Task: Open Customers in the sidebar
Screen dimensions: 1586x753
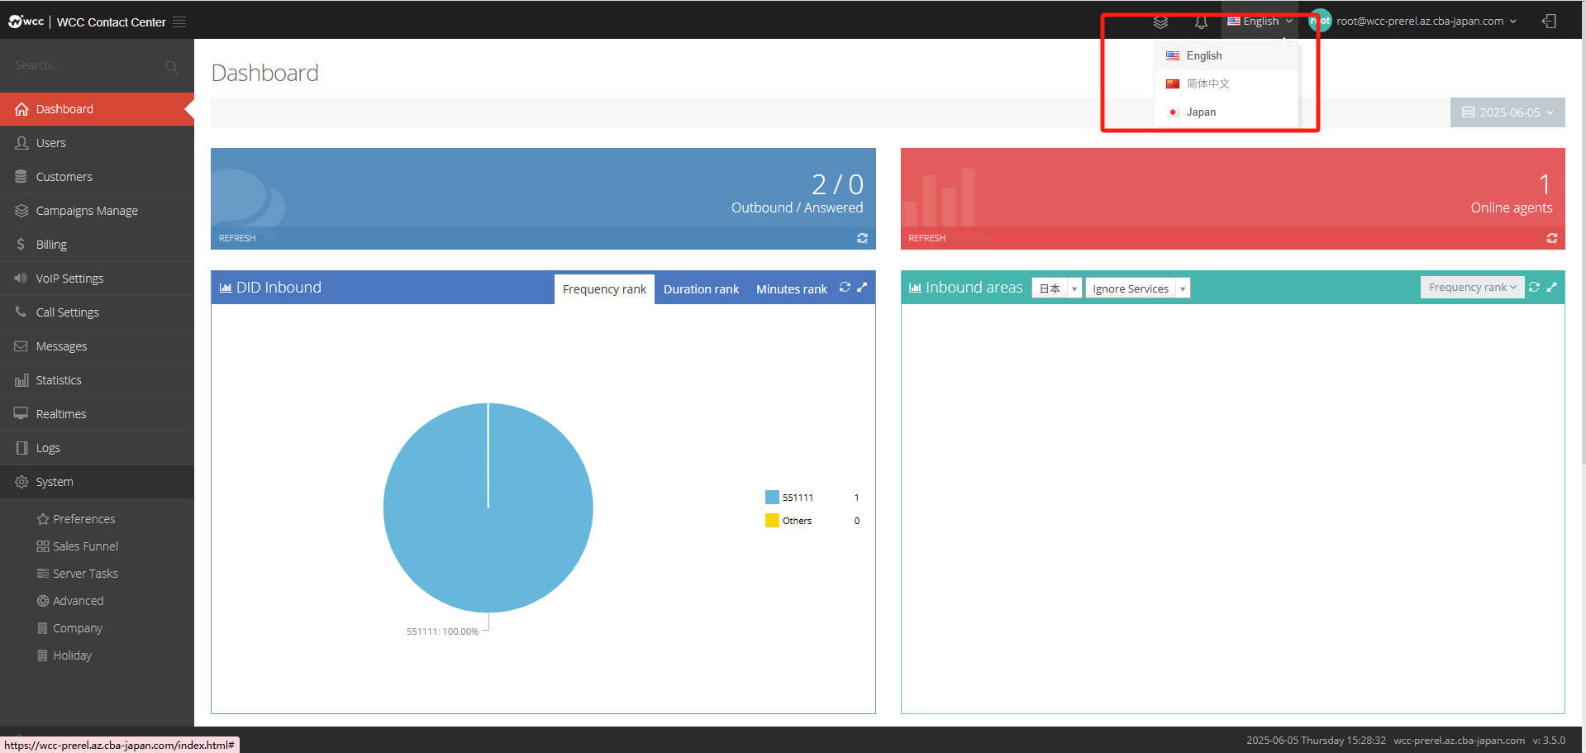Action: (97, 177)
